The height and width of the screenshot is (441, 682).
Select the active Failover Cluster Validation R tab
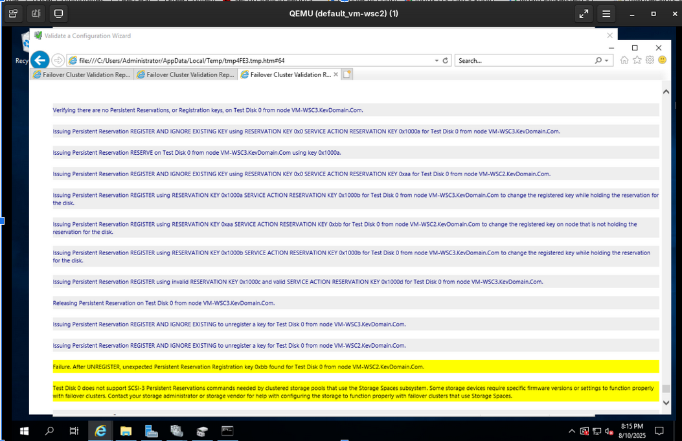tap(286, 75)
